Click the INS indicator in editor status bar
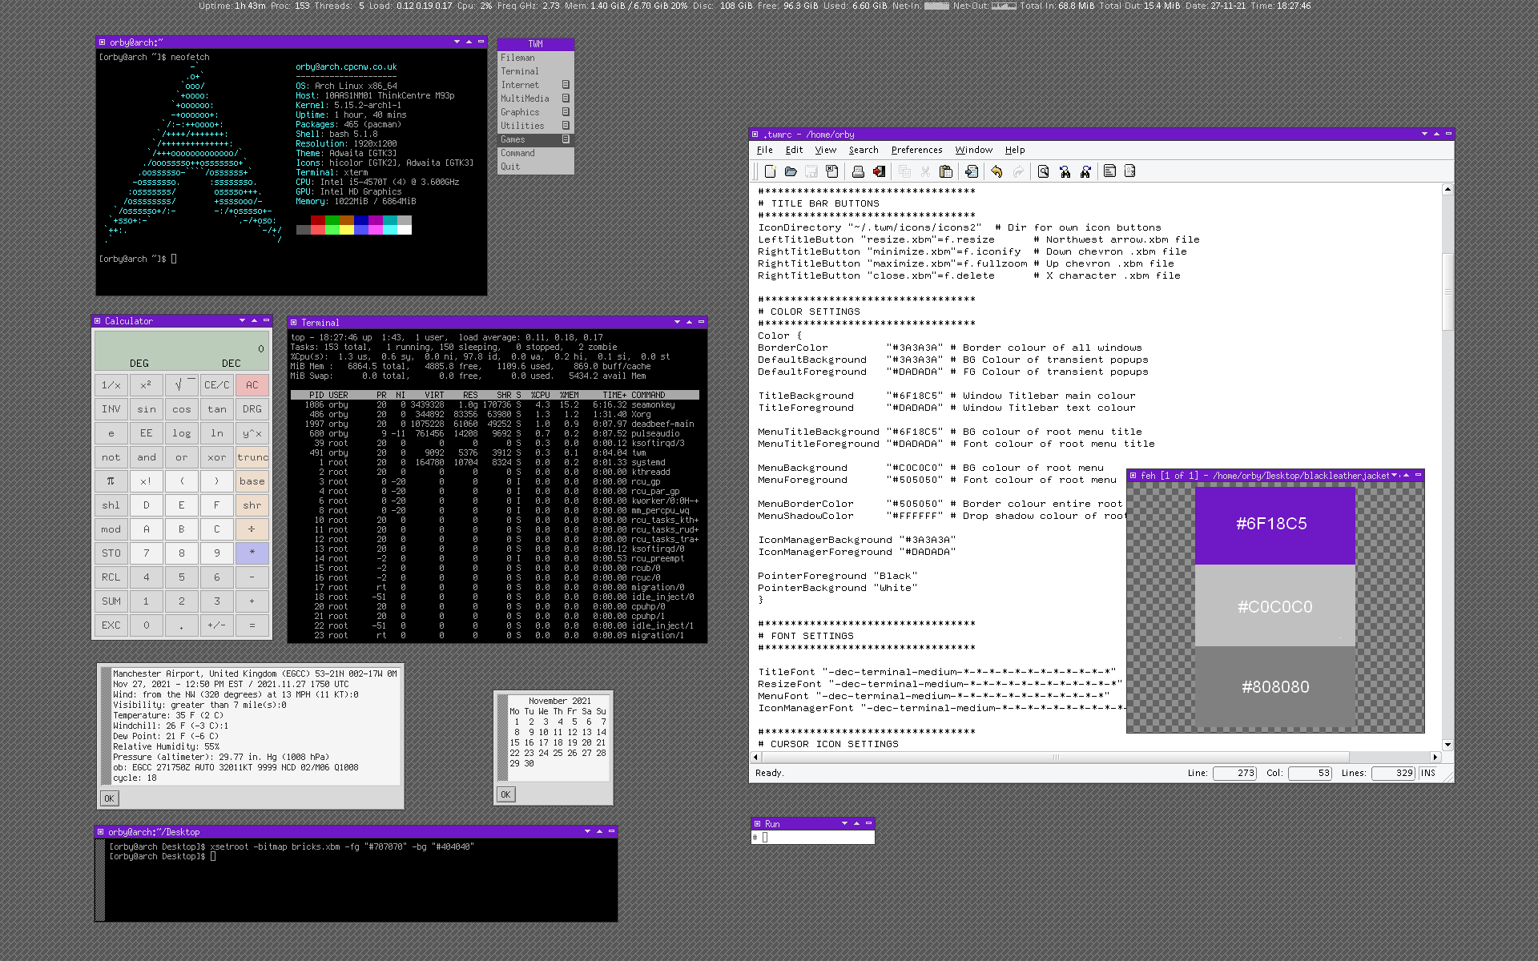1538x961 pixels. tap(1427, 773)
